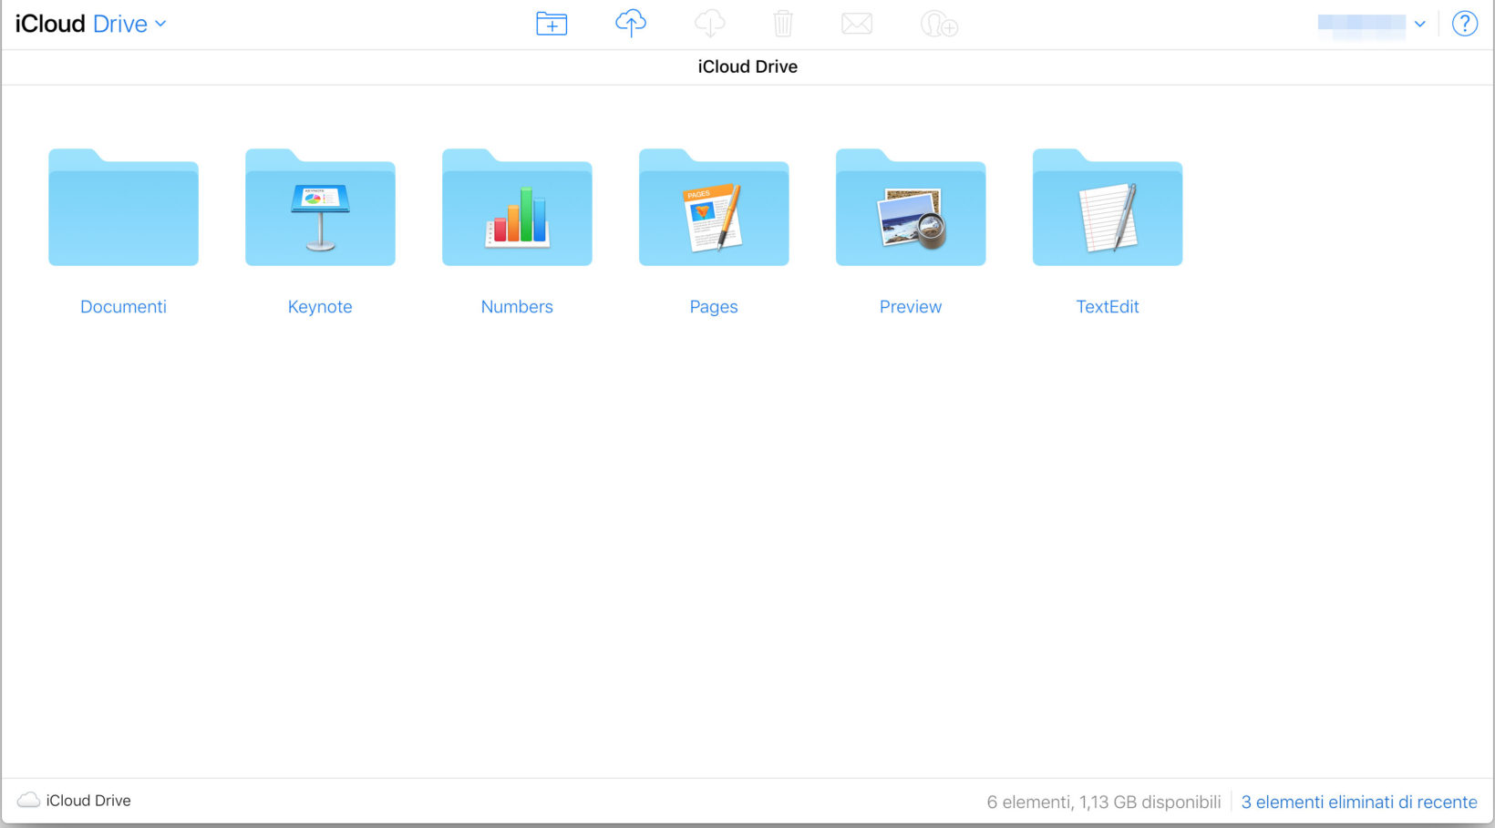The height and width of the screenshot is (828, 1495).
Task: Click the add people share icon
Action: coord(939,24)
